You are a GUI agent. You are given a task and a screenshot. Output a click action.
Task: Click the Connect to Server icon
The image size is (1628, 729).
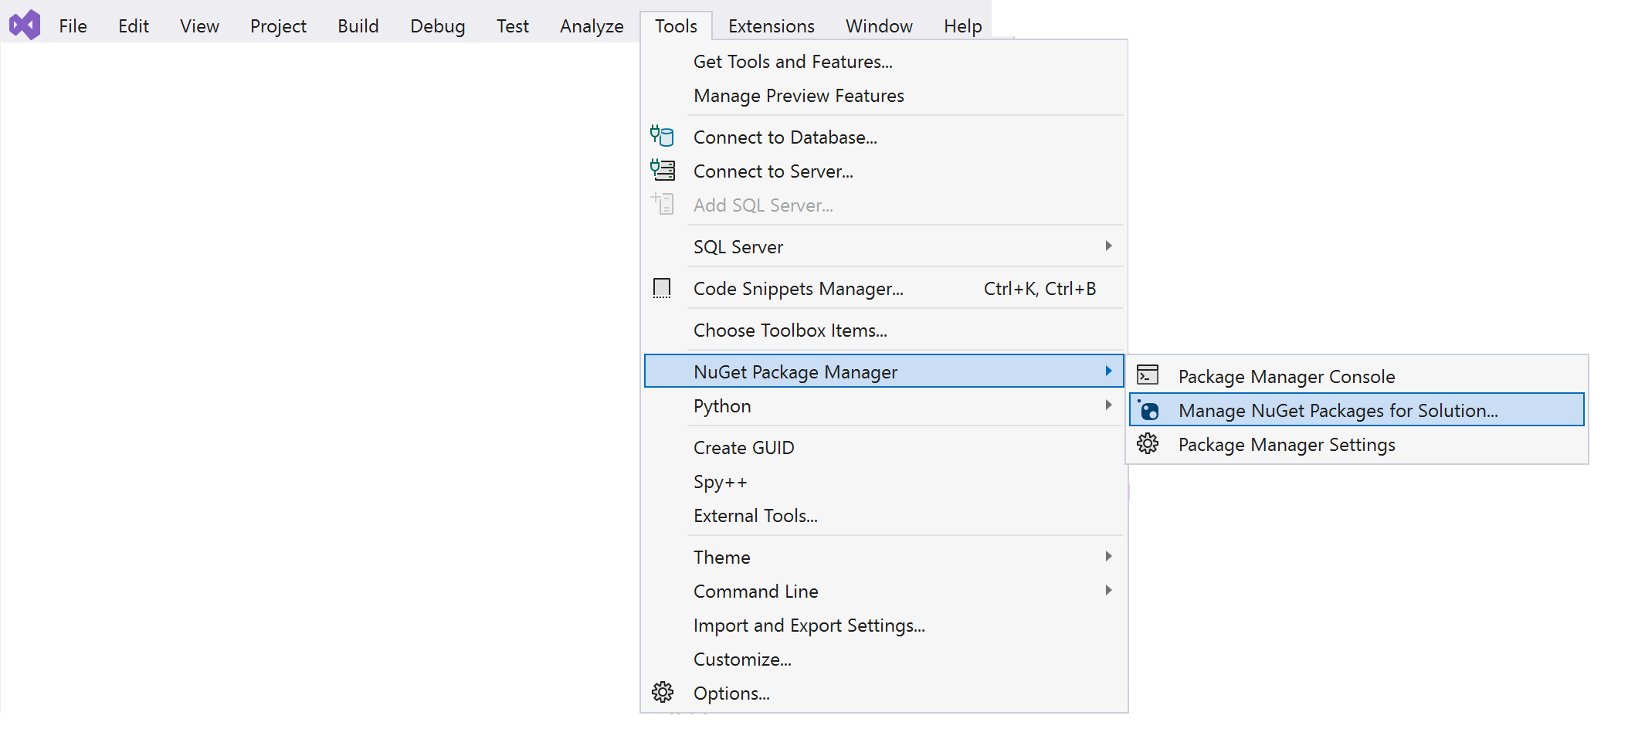[662, 171]
